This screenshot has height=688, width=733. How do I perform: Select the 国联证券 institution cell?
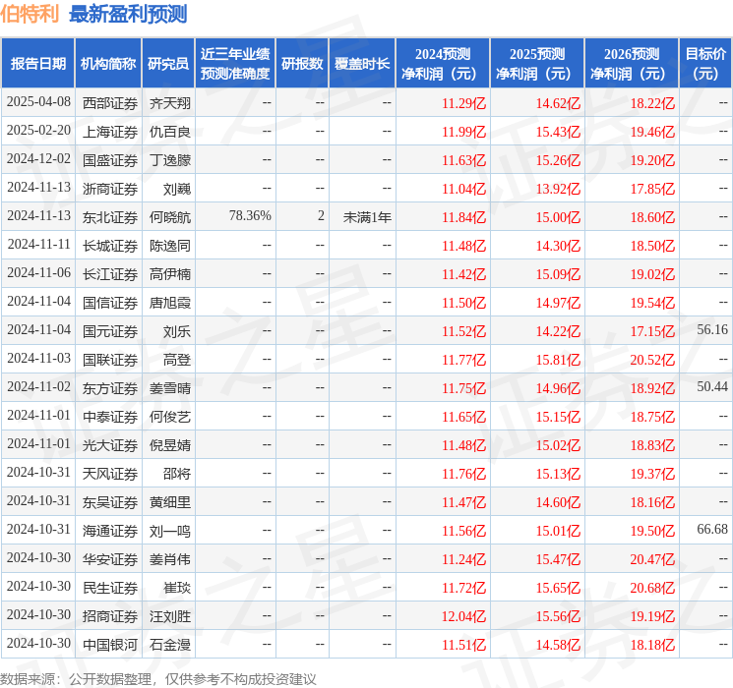pyautogui.click(x=110, y=360)
